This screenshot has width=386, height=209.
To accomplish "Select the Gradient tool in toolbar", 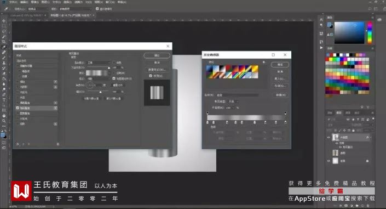I will point(4,78).
